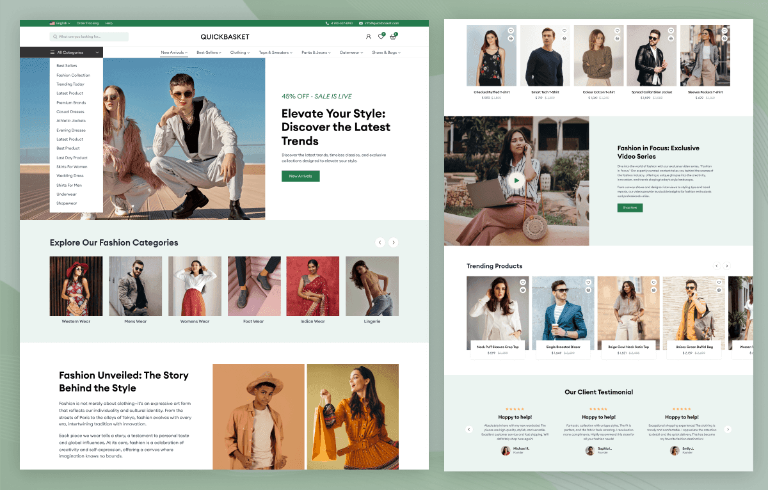Image resolution: width=768 pixels, height=490 pixels.
Task: Click the email icon in top bar
Action: pyautogui.click(x=360, y=22)
